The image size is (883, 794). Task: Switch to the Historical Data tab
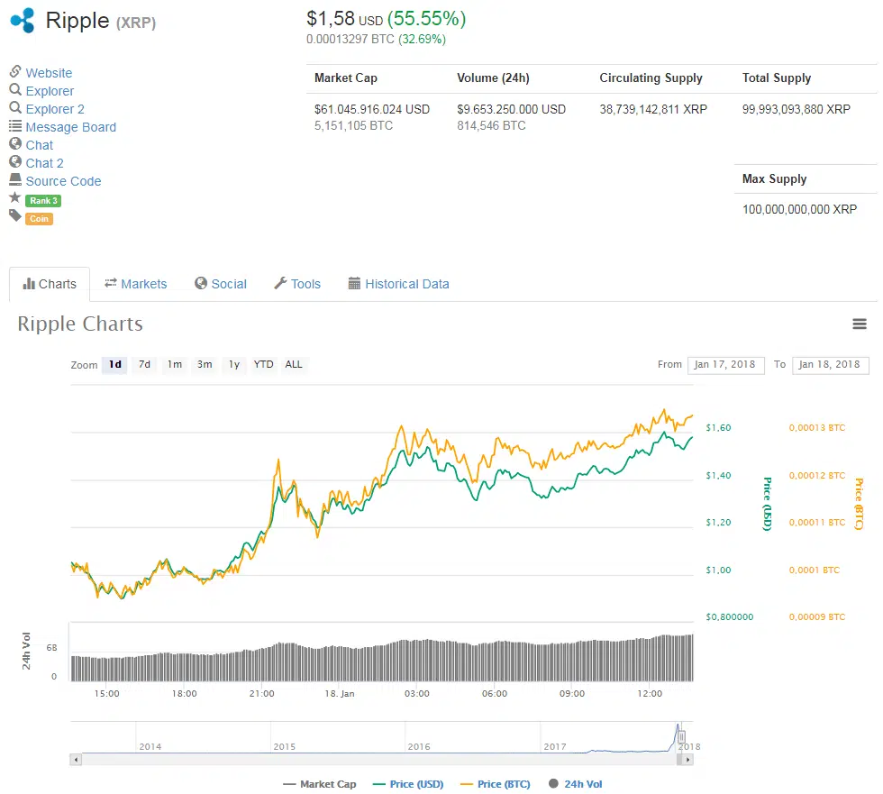coord(398,284)
